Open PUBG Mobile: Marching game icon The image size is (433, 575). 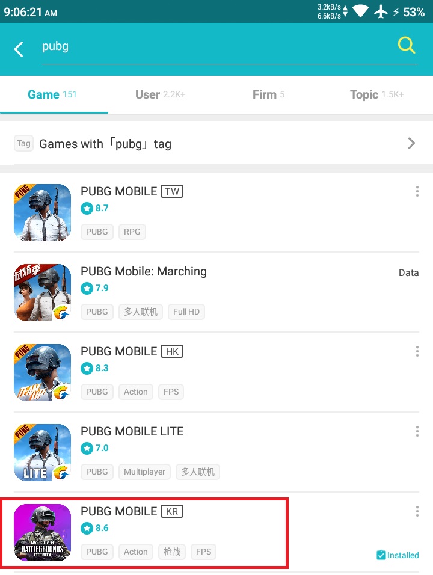click(x=43, y=292)
